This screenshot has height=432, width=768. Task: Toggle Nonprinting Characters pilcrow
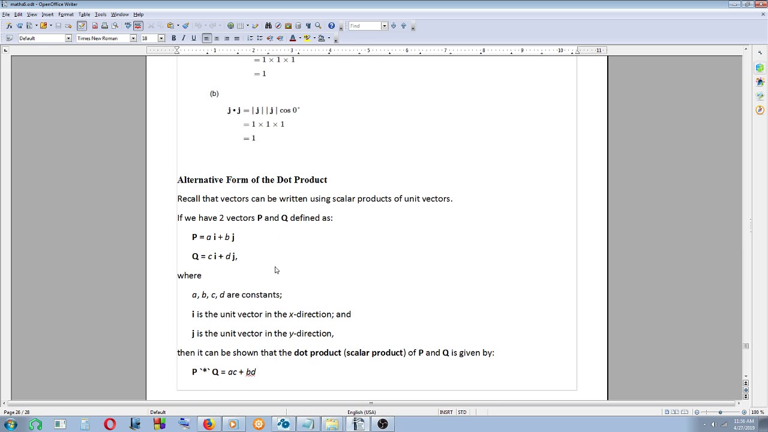pyautogui.click(x=308, y=26)
